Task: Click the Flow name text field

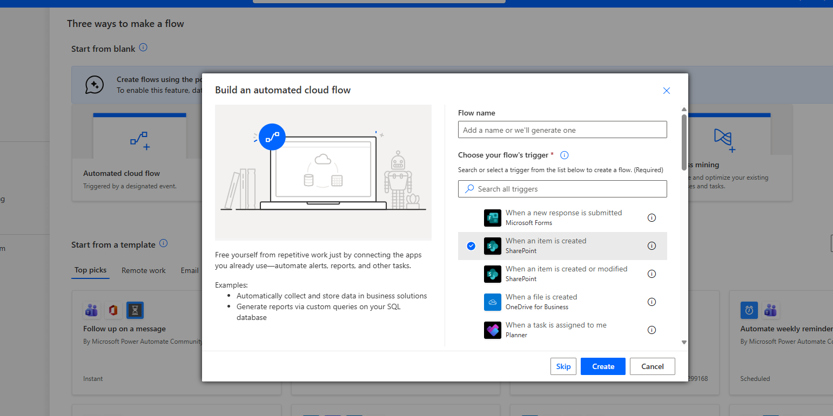Action: (562, 130)
